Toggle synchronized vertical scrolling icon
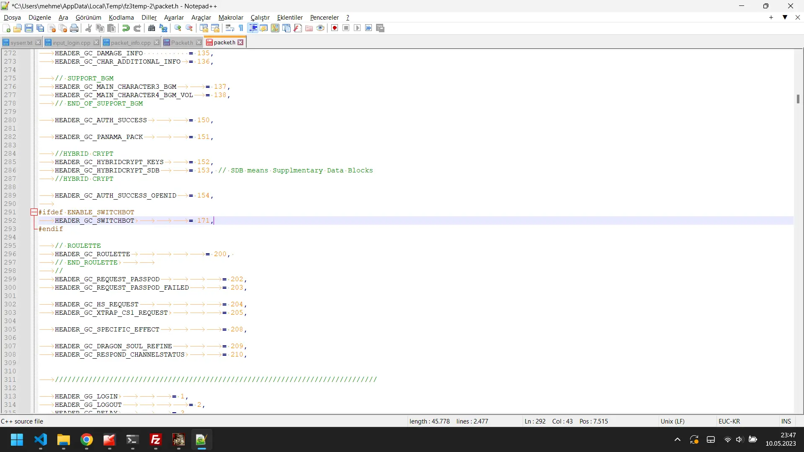Image resolution: width=804 pixels, height=452 pixels. pos(204,28)
